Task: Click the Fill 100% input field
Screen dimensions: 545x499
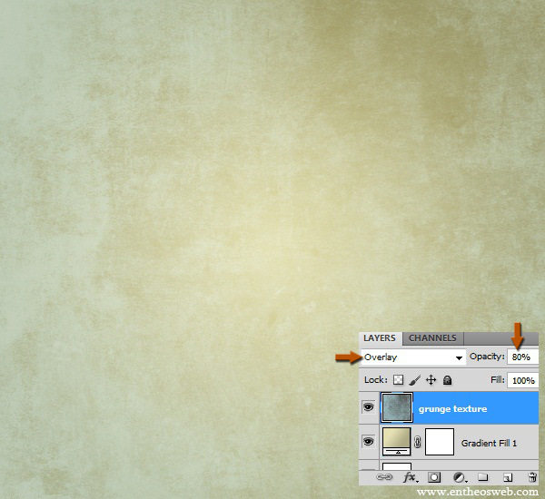Action: click(523, 380)
